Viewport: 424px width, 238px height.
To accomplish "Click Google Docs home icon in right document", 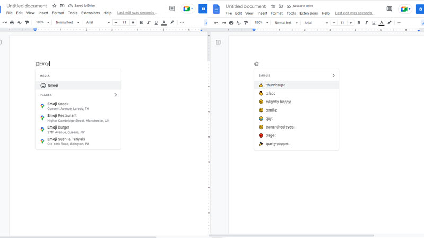I will pyautogui.click(x=216, y=9).
